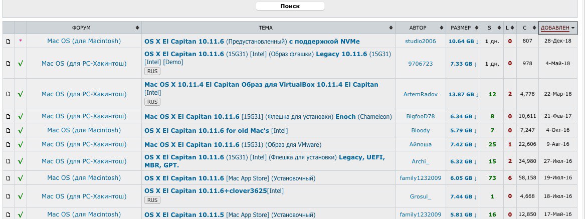The width and height of the screenshot is (585, 219).
Task: Click RUS tag in Grosul_ row
Action: click(x=152, y=200)
